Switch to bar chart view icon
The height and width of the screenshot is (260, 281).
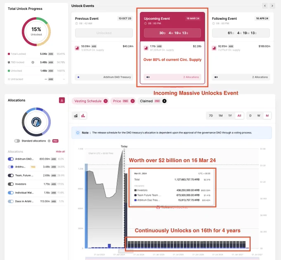(x=83, y=116)
